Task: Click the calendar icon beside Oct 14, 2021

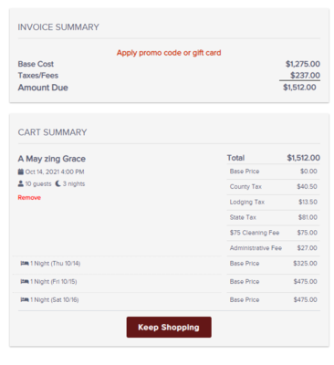Action: [x=21, y=172]
